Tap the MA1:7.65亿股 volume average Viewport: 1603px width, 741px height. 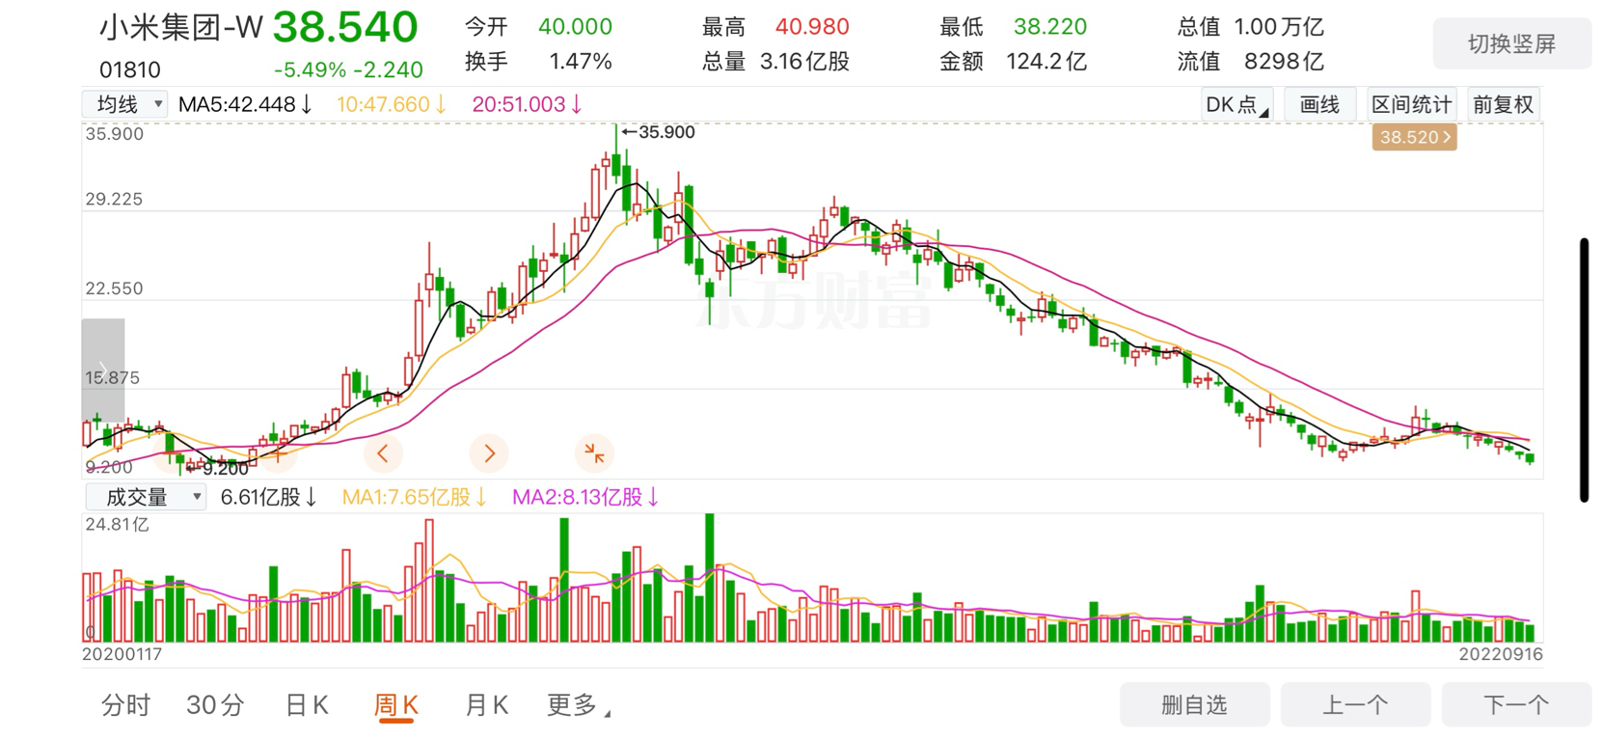(x=415, y=497)
